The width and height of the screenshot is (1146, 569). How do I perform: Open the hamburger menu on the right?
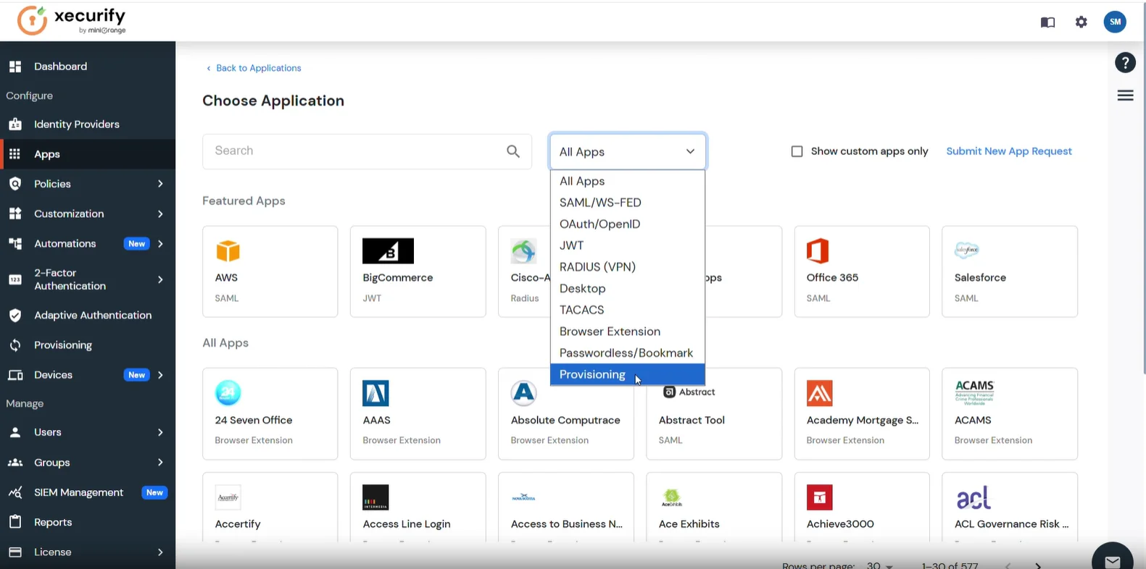click(1125, 96)
